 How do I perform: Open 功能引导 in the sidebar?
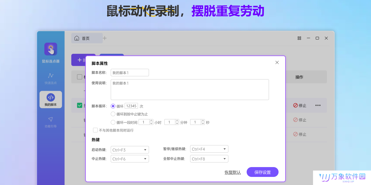51,122
